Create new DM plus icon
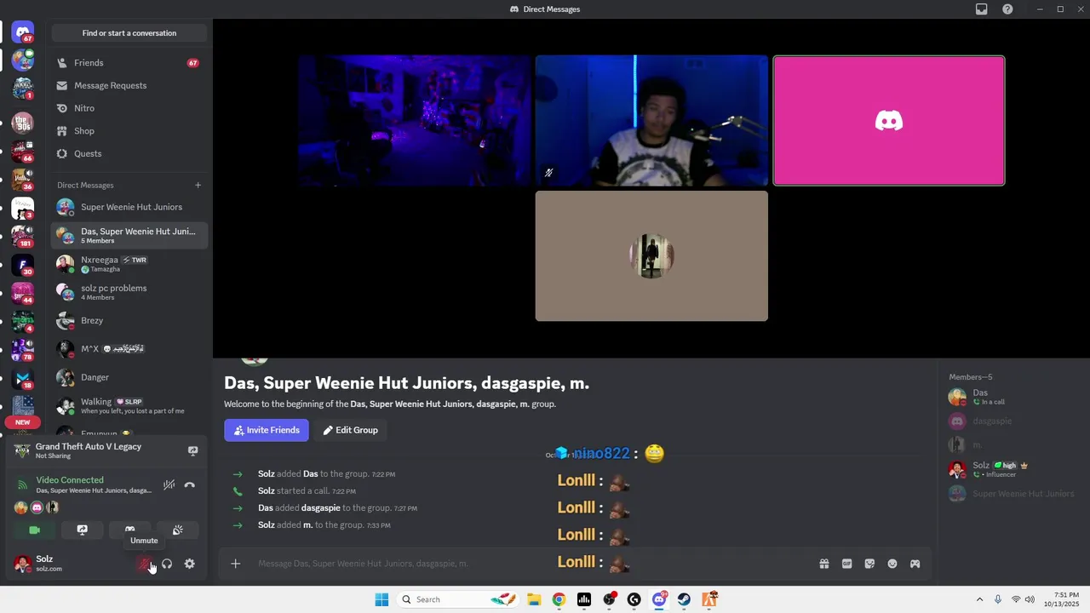 click(x=198, y=185)
